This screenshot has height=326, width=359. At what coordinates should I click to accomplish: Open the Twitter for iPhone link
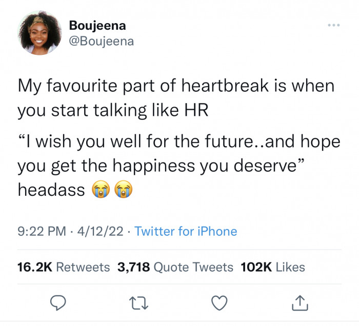[186, 231]
